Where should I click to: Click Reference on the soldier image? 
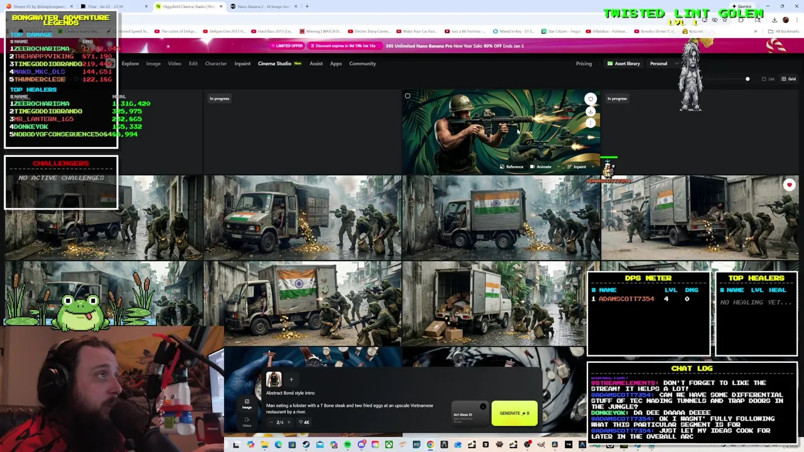click(x=512, y=167)
